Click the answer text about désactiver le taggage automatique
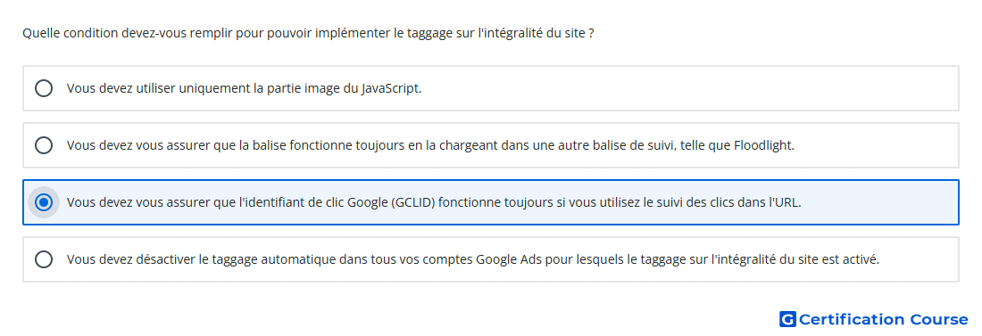 pyautogui.click(x=473, y=259)
